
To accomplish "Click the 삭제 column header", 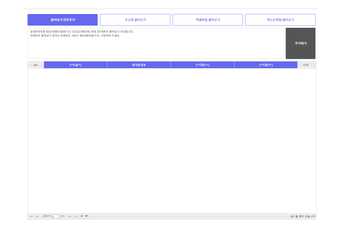I will point(305,65).
